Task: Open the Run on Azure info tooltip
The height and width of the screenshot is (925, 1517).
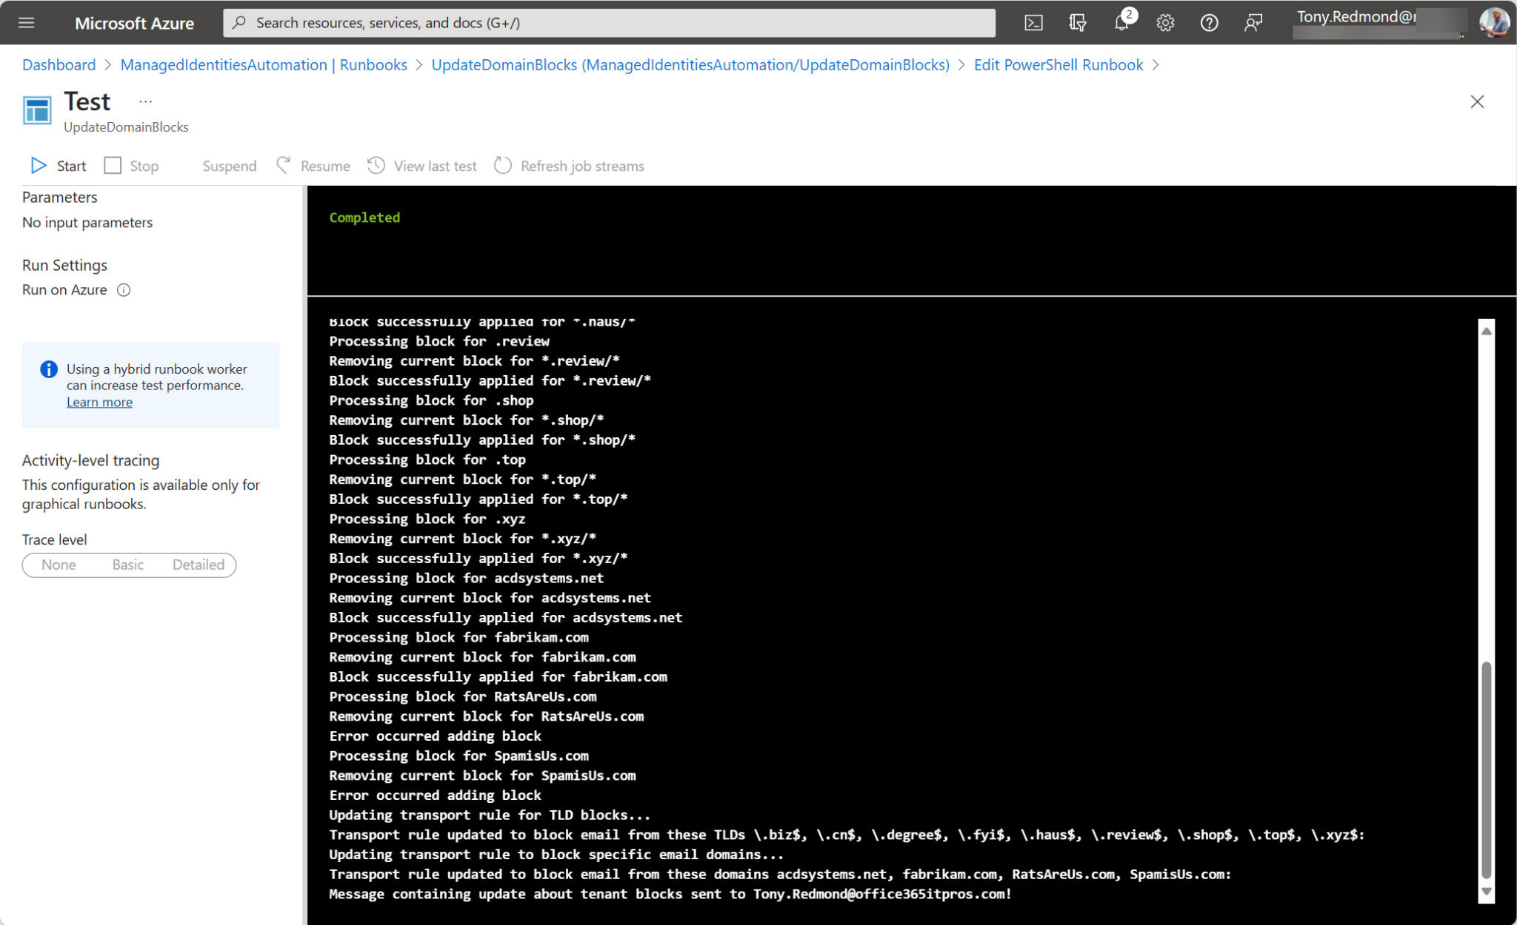Action: click(123, 289)
